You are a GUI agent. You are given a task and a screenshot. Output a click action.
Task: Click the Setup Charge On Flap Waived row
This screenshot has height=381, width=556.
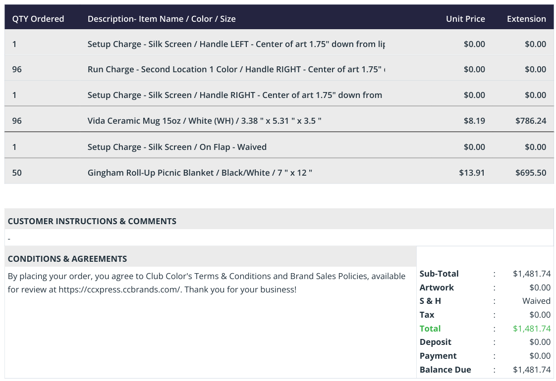(x=279, y=147)
